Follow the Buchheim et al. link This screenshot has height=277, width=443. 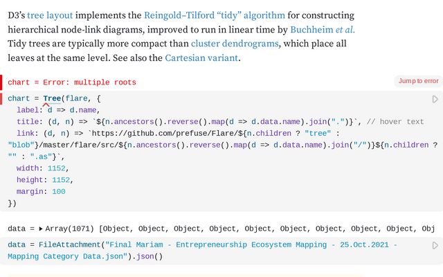point(323,29)
